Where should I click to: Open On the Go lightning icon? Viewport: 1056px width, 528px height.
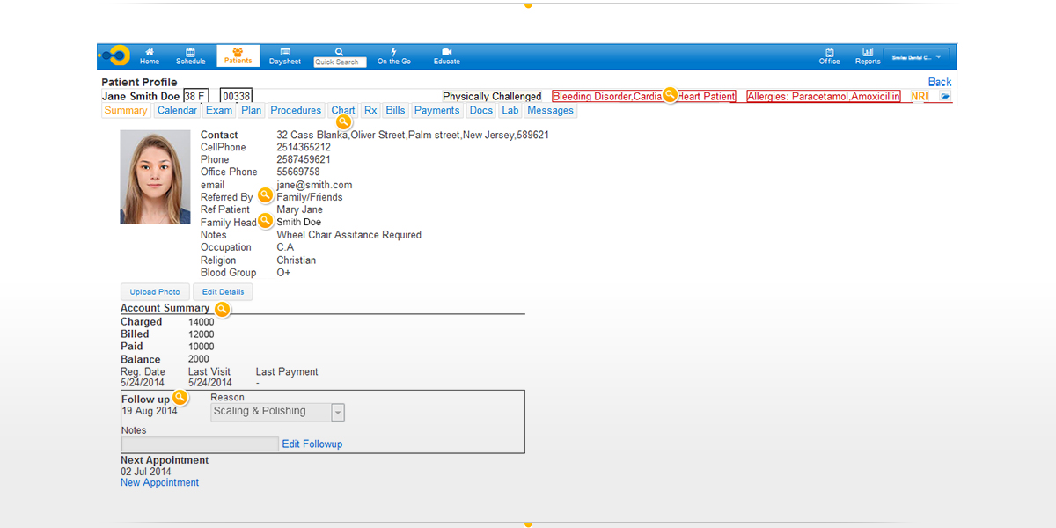(x=393, y=53)
